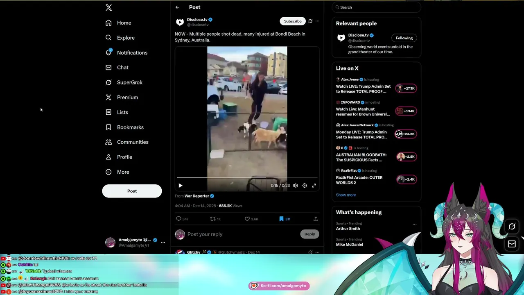Click repost icon with 1K
The image size is (524, 295).
[x=215, y=219]
